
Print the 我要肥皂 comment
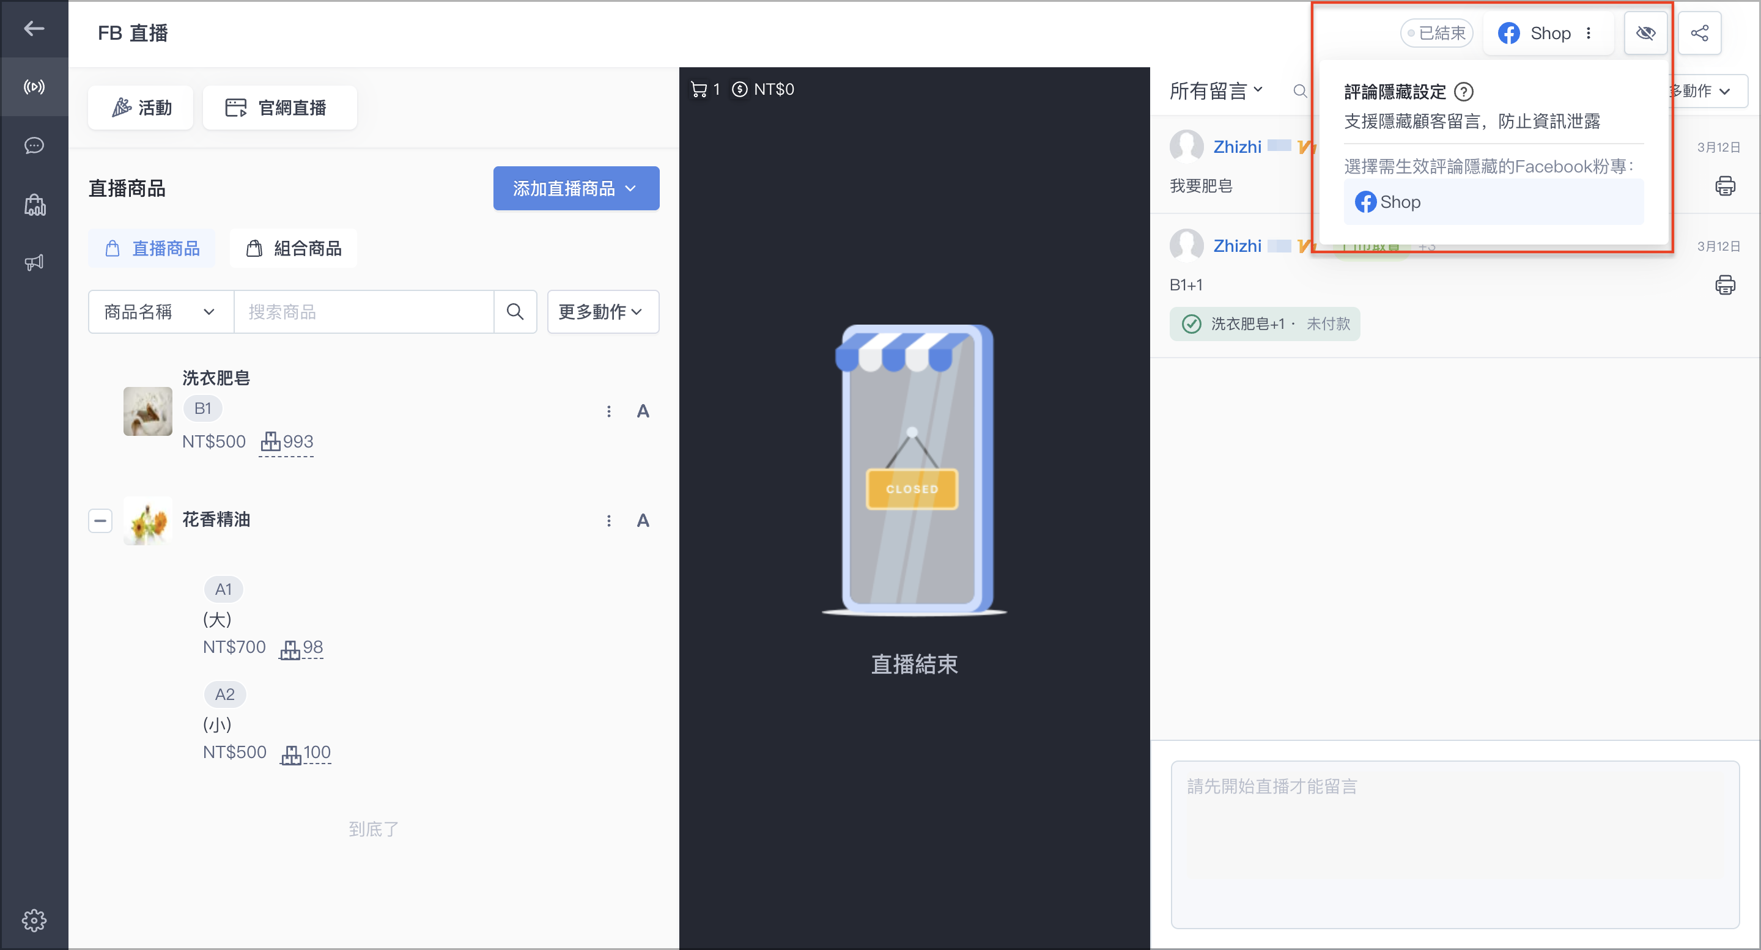1725,185
